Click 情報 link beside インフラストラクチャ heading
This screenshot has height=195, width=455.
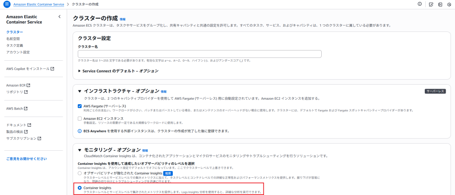coord(164,92)
